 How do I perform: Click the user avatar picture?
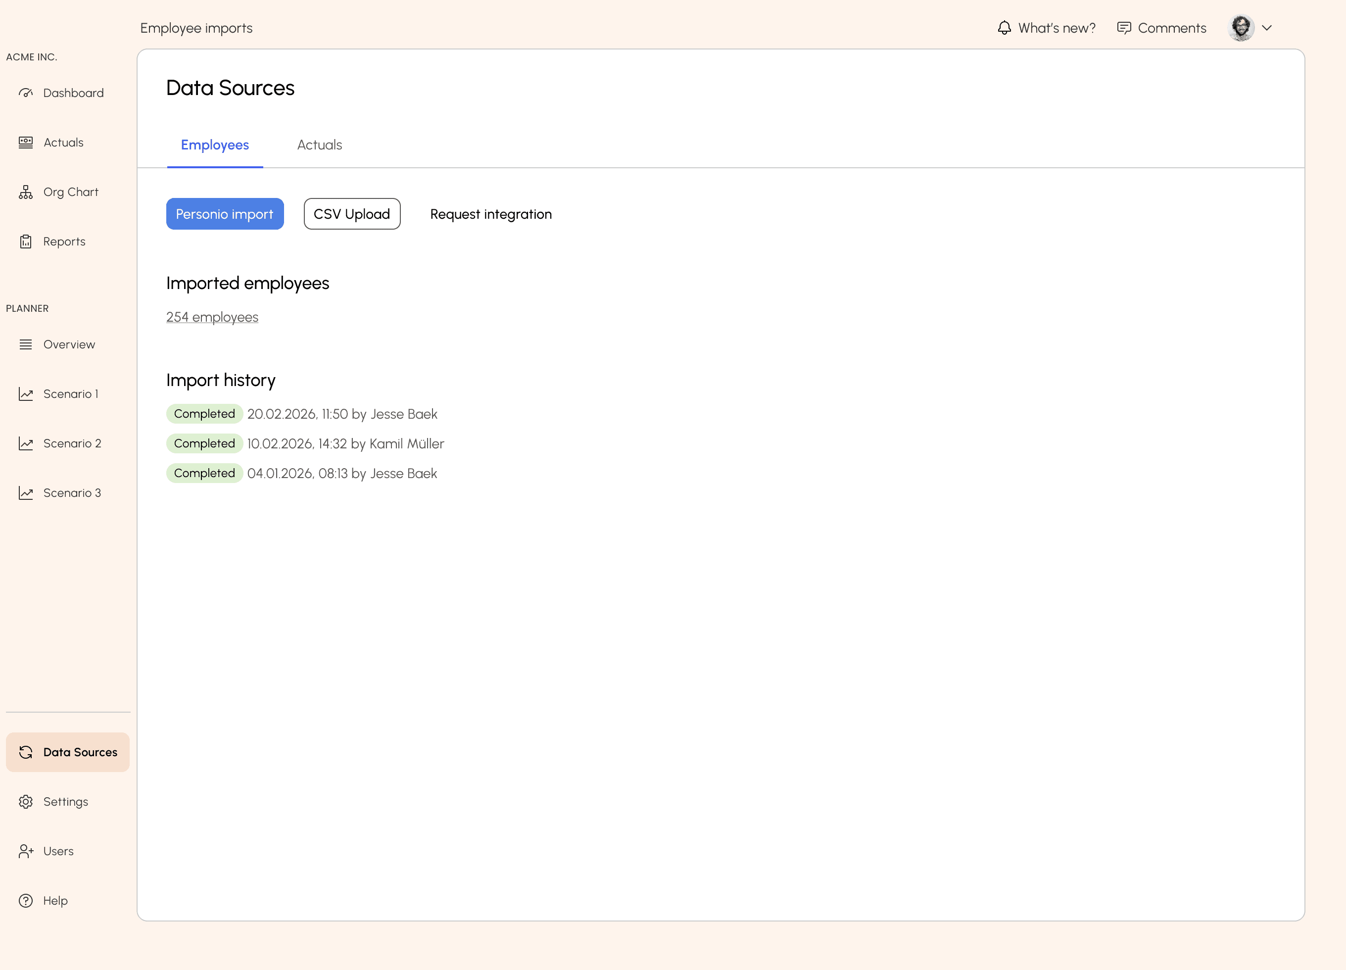[x=1241, y=28]
